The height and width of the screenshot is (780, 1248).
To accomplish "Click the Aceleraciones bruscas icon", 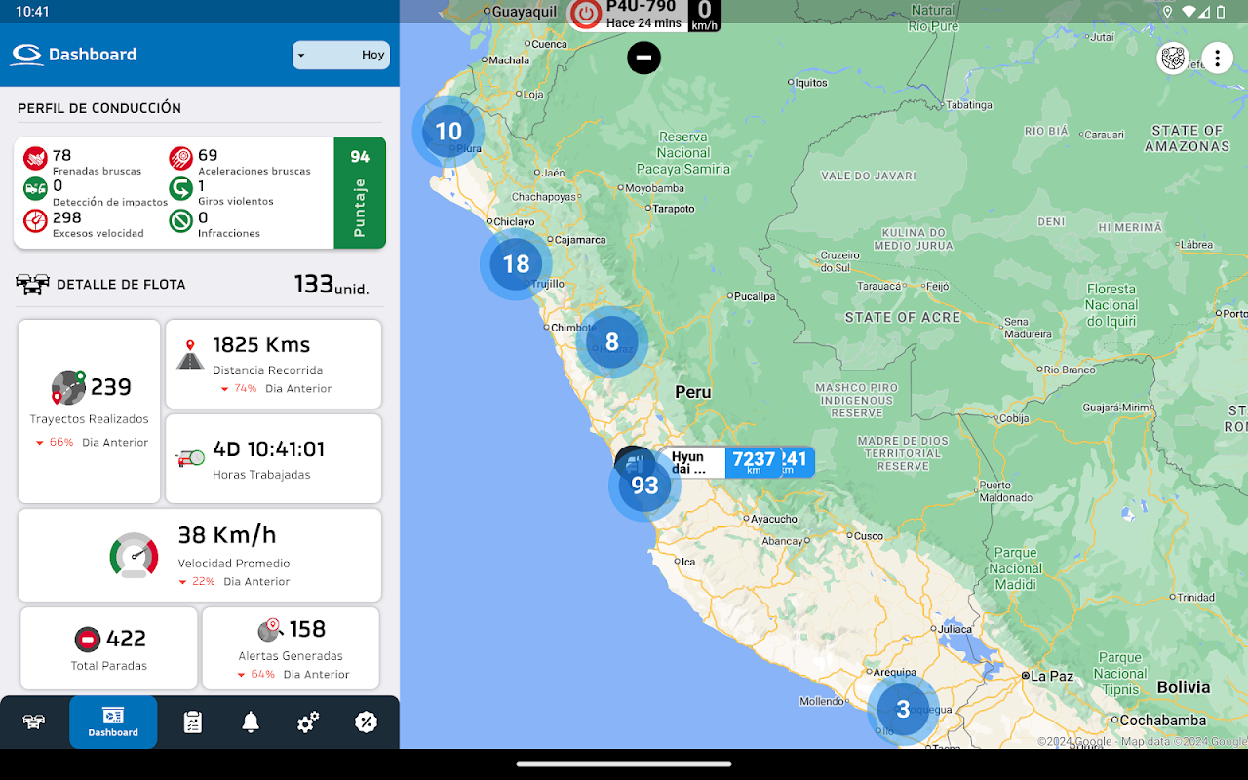I will (x=180, y=159).
